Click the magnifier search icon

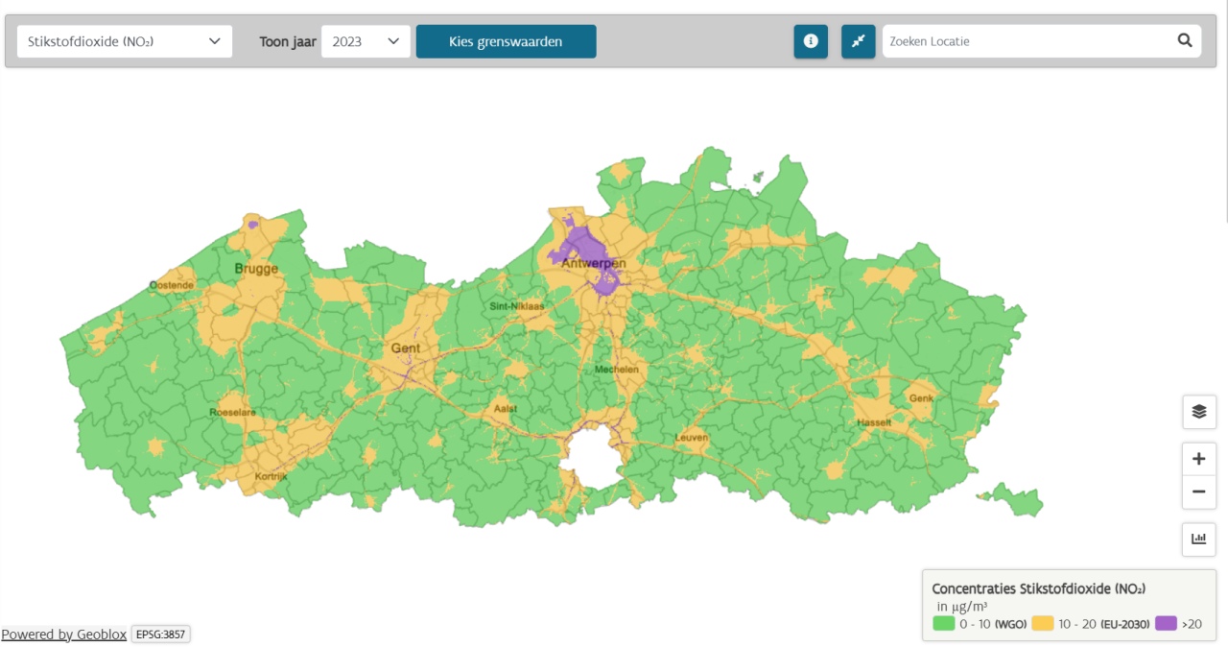point(1185,40)
